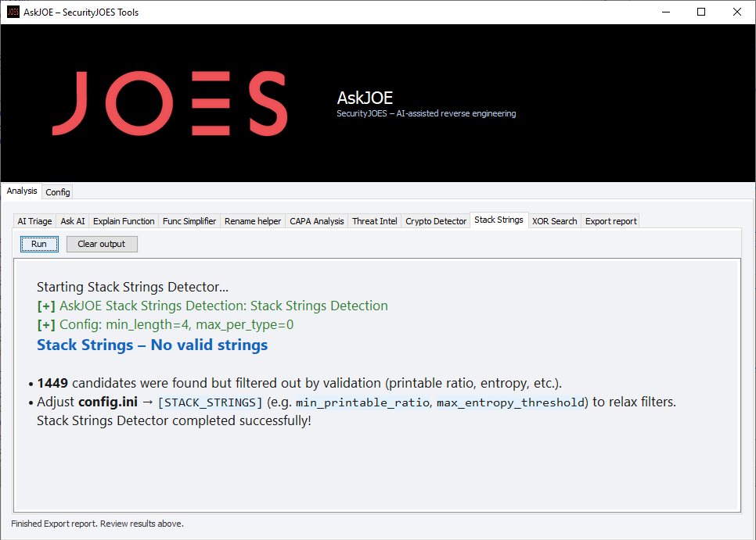The height and width of the screenshot is (540, 756).
Task: Click the 'Adjust config.ini' hint line
Action: pyautogui.click(x=356, y=402)
